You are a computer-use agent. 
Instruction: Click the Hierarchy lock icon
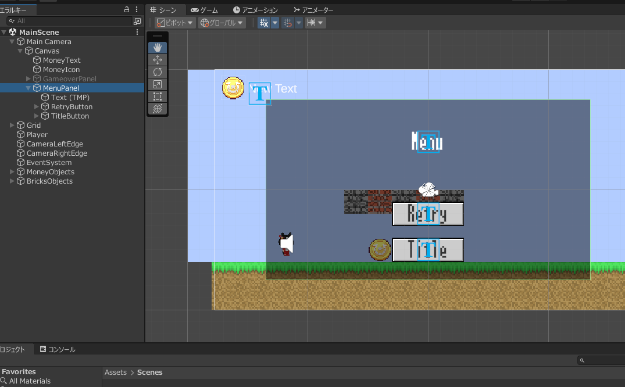pyautogui.click(x=127, y=10)
